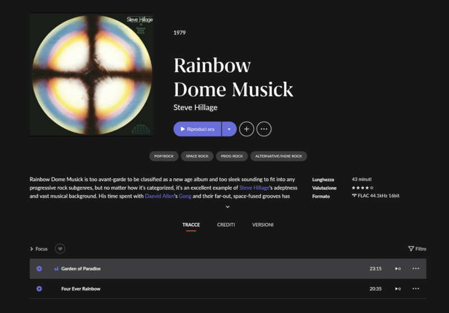Image resolution: width=449 pixels, height=313 pixels.
Task: Rate album using the star rating
Action: point(362,188)
